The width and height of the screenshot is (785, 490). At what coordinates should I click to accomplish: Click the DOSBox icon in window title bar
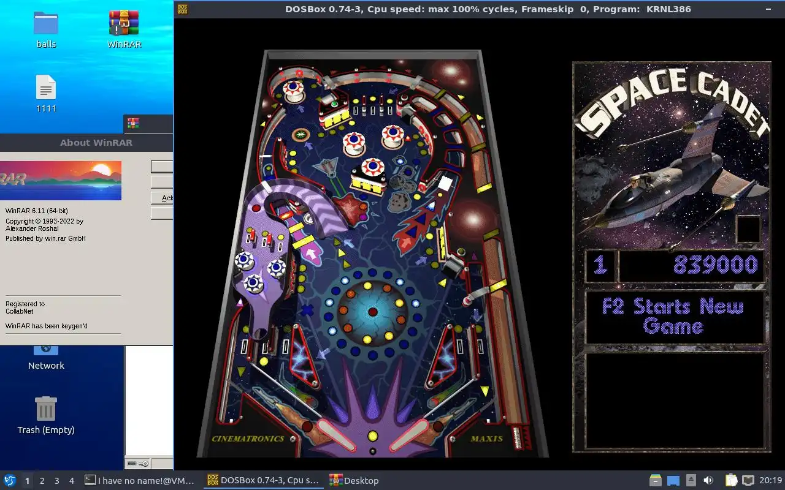(182, 9)
